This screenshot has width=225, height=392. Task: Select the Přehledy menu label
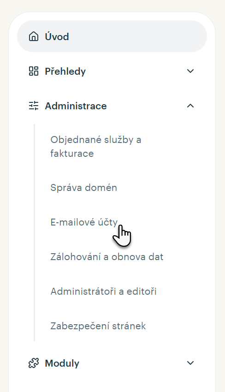tap(65, 71)
